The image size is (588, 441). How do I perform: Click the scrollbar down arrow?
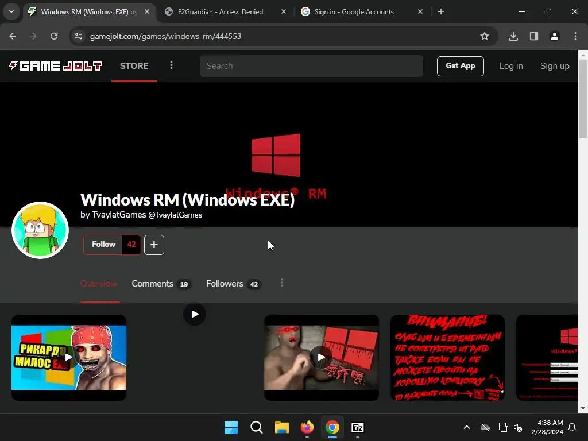(583, 408)
